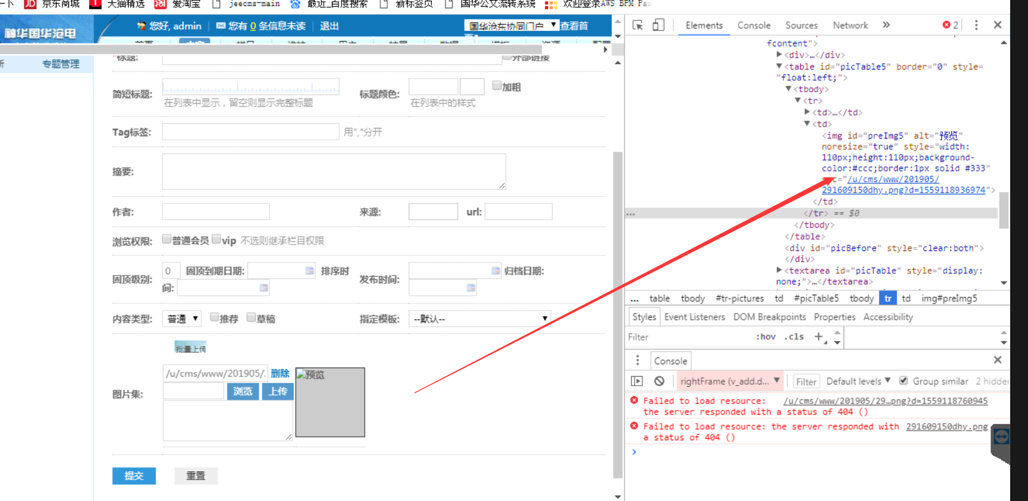Show the console sidebar panel icon

pyautogui.click(x=637, y=381)
